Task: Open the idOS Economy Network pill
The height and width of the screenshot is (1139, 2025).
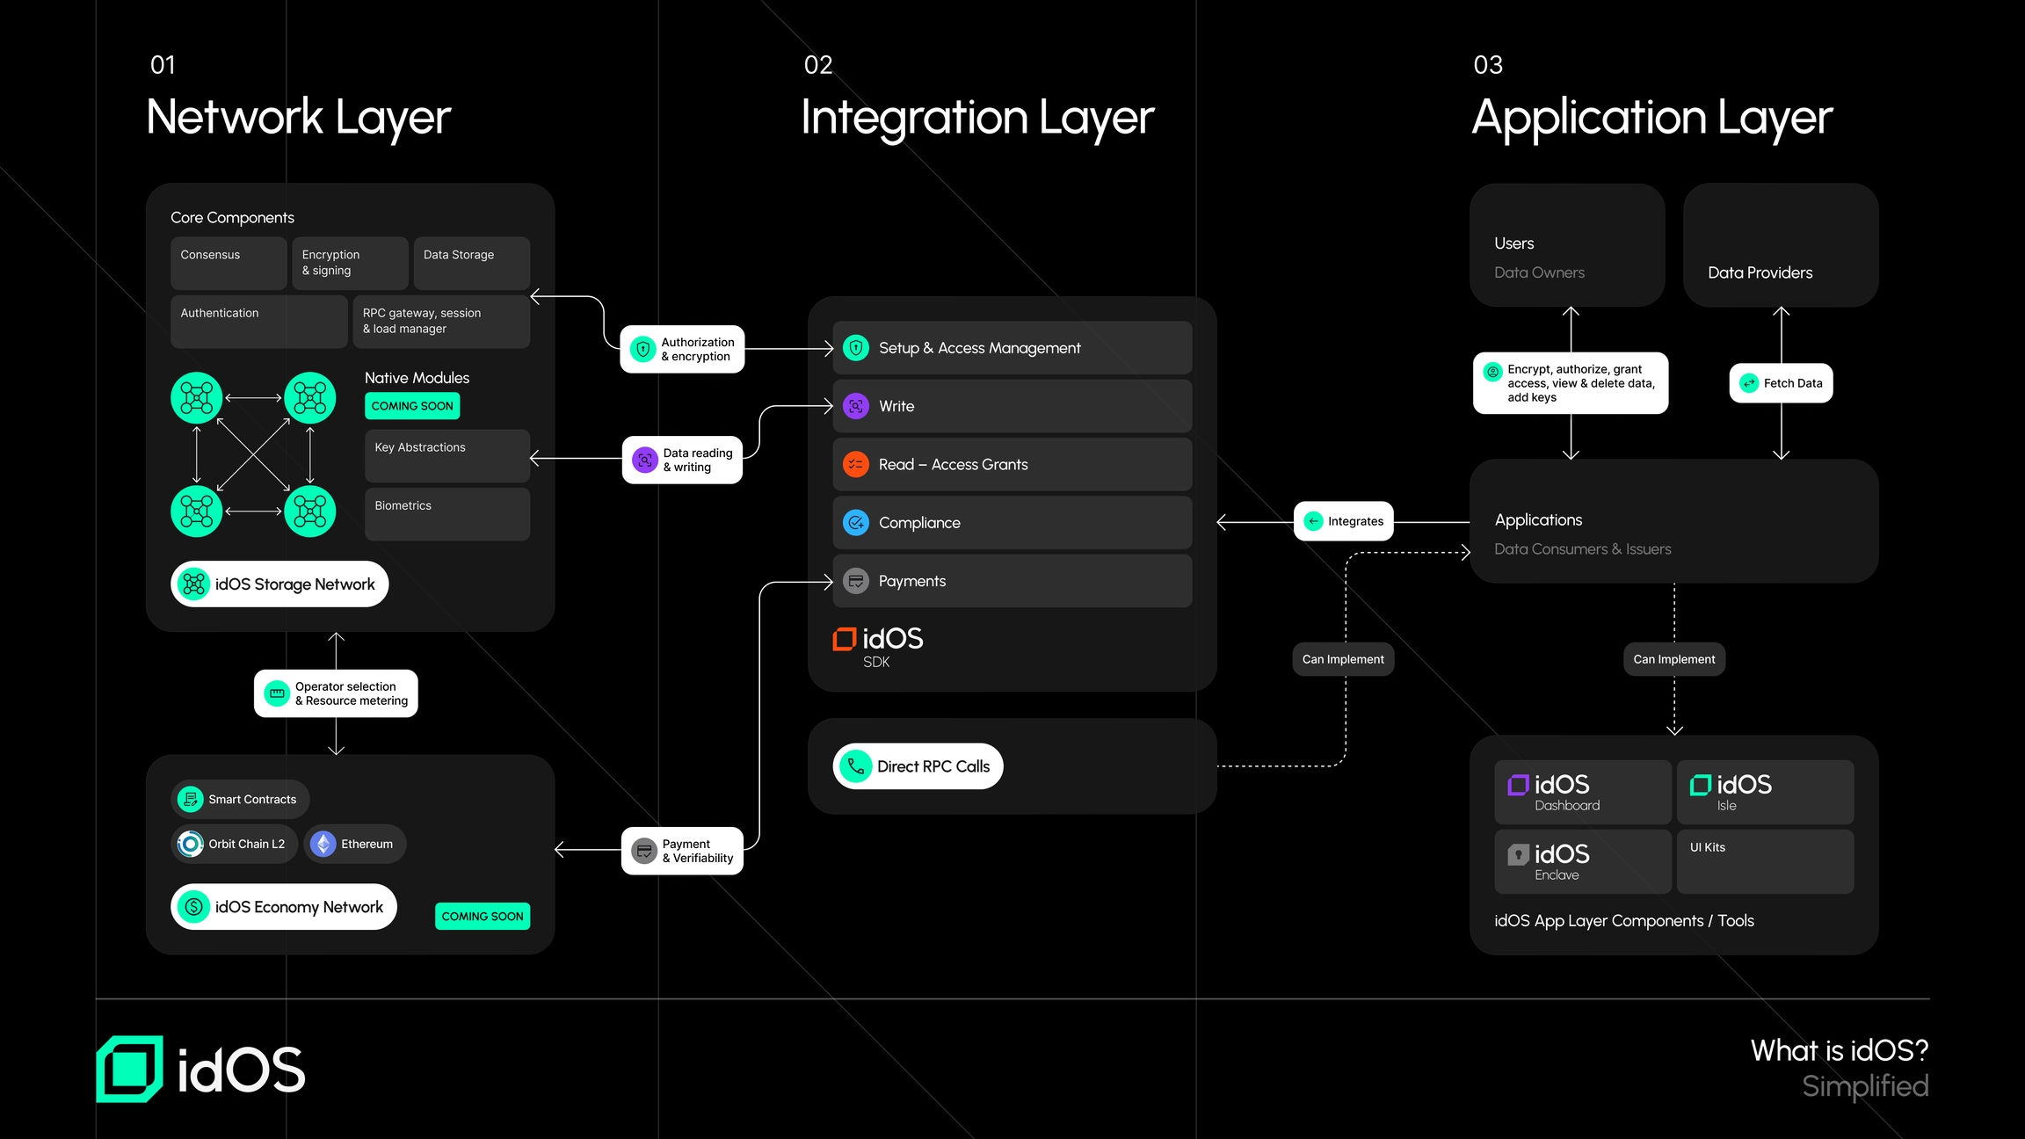Action: (283, 906)
